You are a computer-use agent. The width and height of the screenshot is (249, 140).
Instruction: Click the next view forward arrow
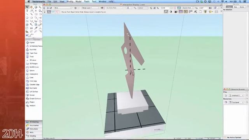tap(47, 8)
